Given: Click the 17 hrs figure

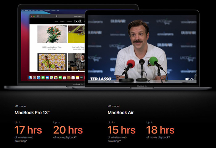Looking at the screenshot, I should coord(28,130).
